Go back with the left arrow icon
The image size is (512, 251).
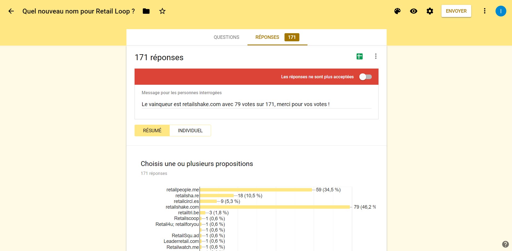[x=11, y=11]
